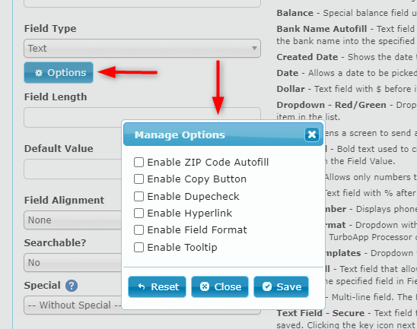This screenshot has height=329, width=417.
Task: Click the Special help question mark icon
Action: point(72,286)
